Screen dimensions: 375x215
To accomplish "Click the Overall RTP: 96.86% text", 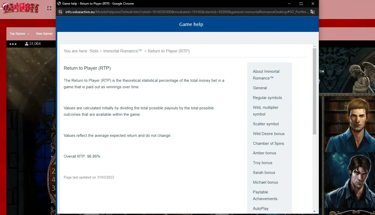I will point(82,156).
